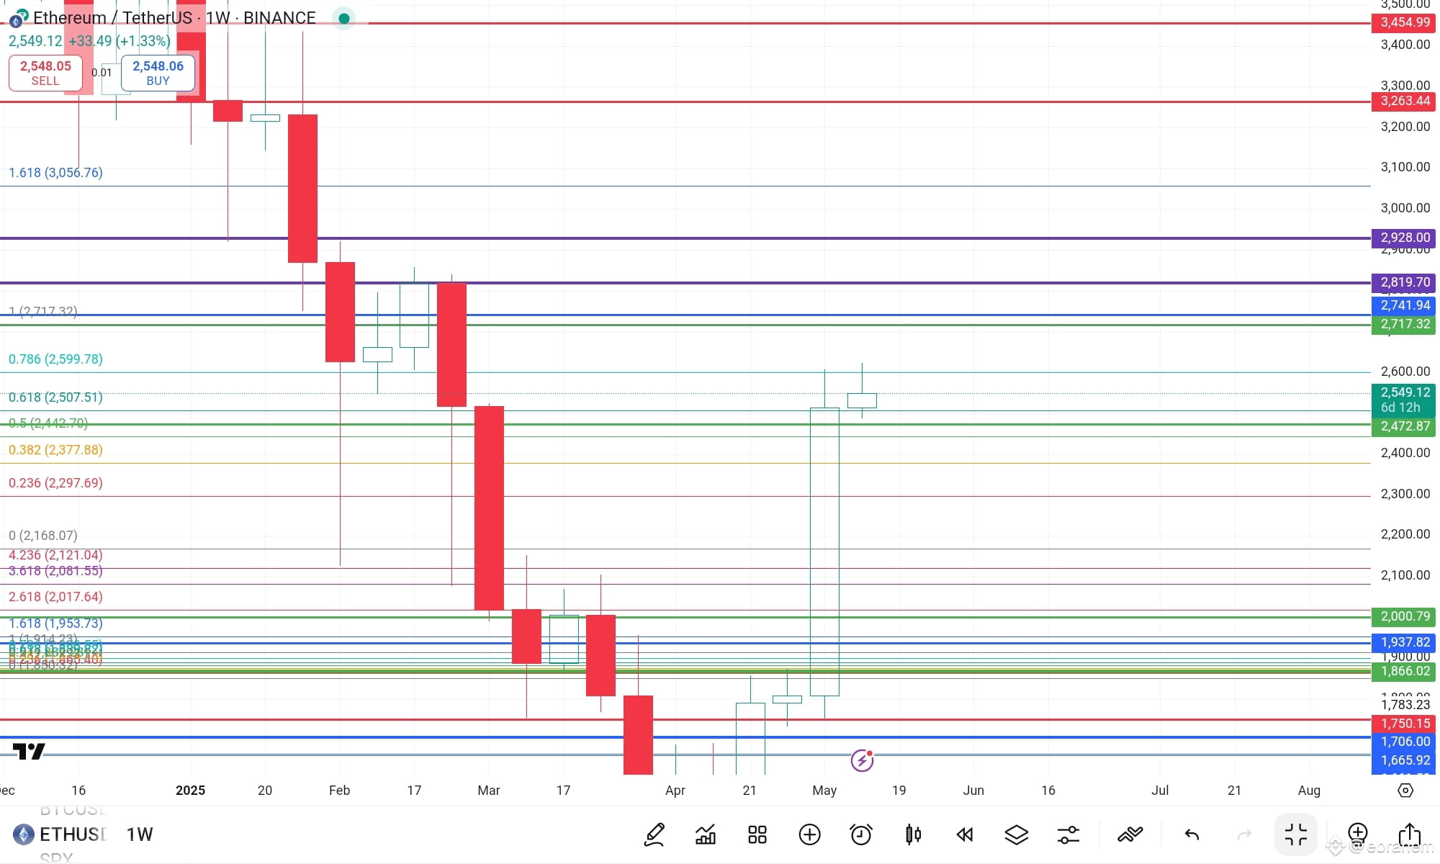Exit fullscreen with the collapse arrows button

point(1295,834)
